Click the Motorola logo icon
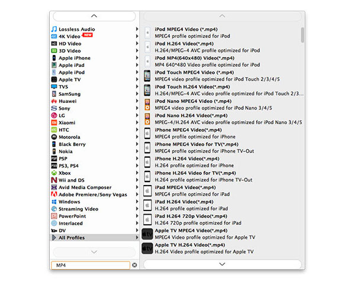The height and width of the screenshot is (285, 355). click(54, 137)
